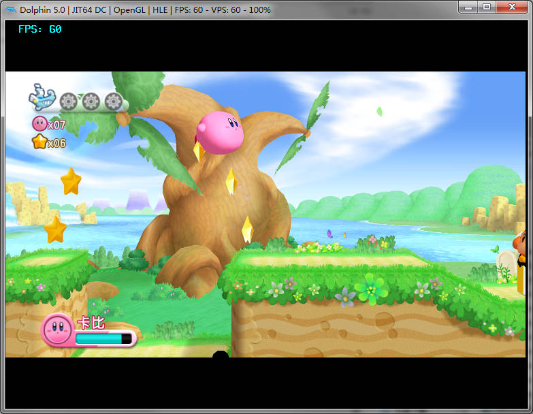Click Kirby's cyan health bar
Screen dimensions: 533x414
tap(103, 338)
